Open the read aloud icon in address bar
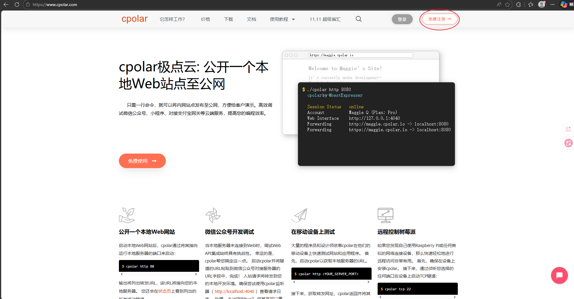574x299 pixels. click(x=499, y=5)
